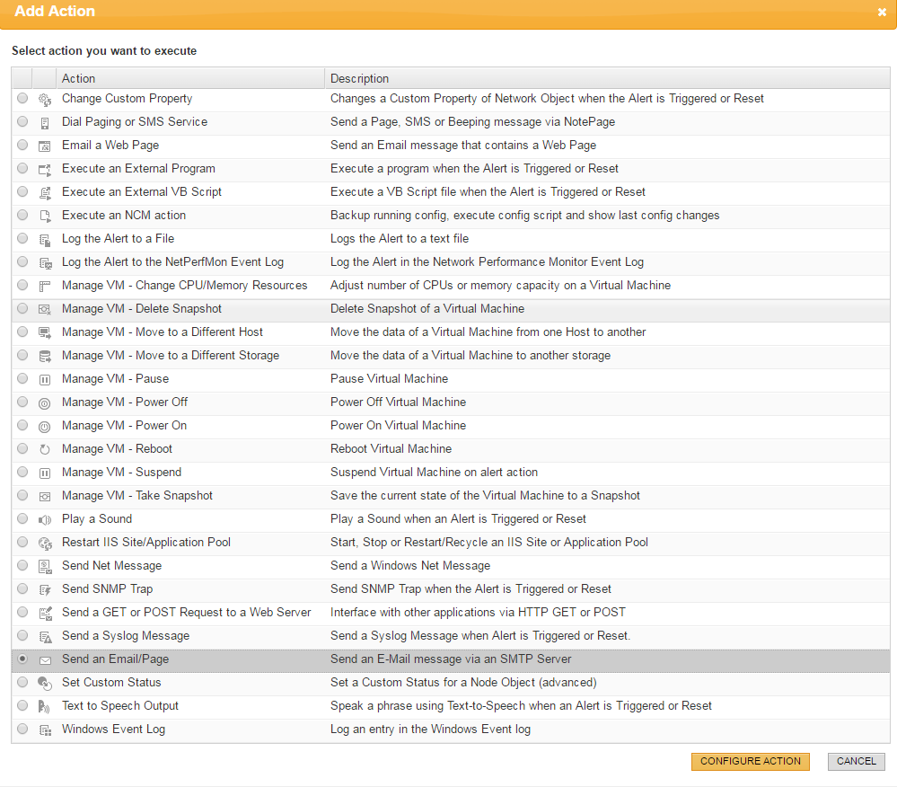Image resolution: width=897 pixels, height=787 pixels.
Task: Click the Execute an External VB Script icon
Action: click(x=45, y=193)
